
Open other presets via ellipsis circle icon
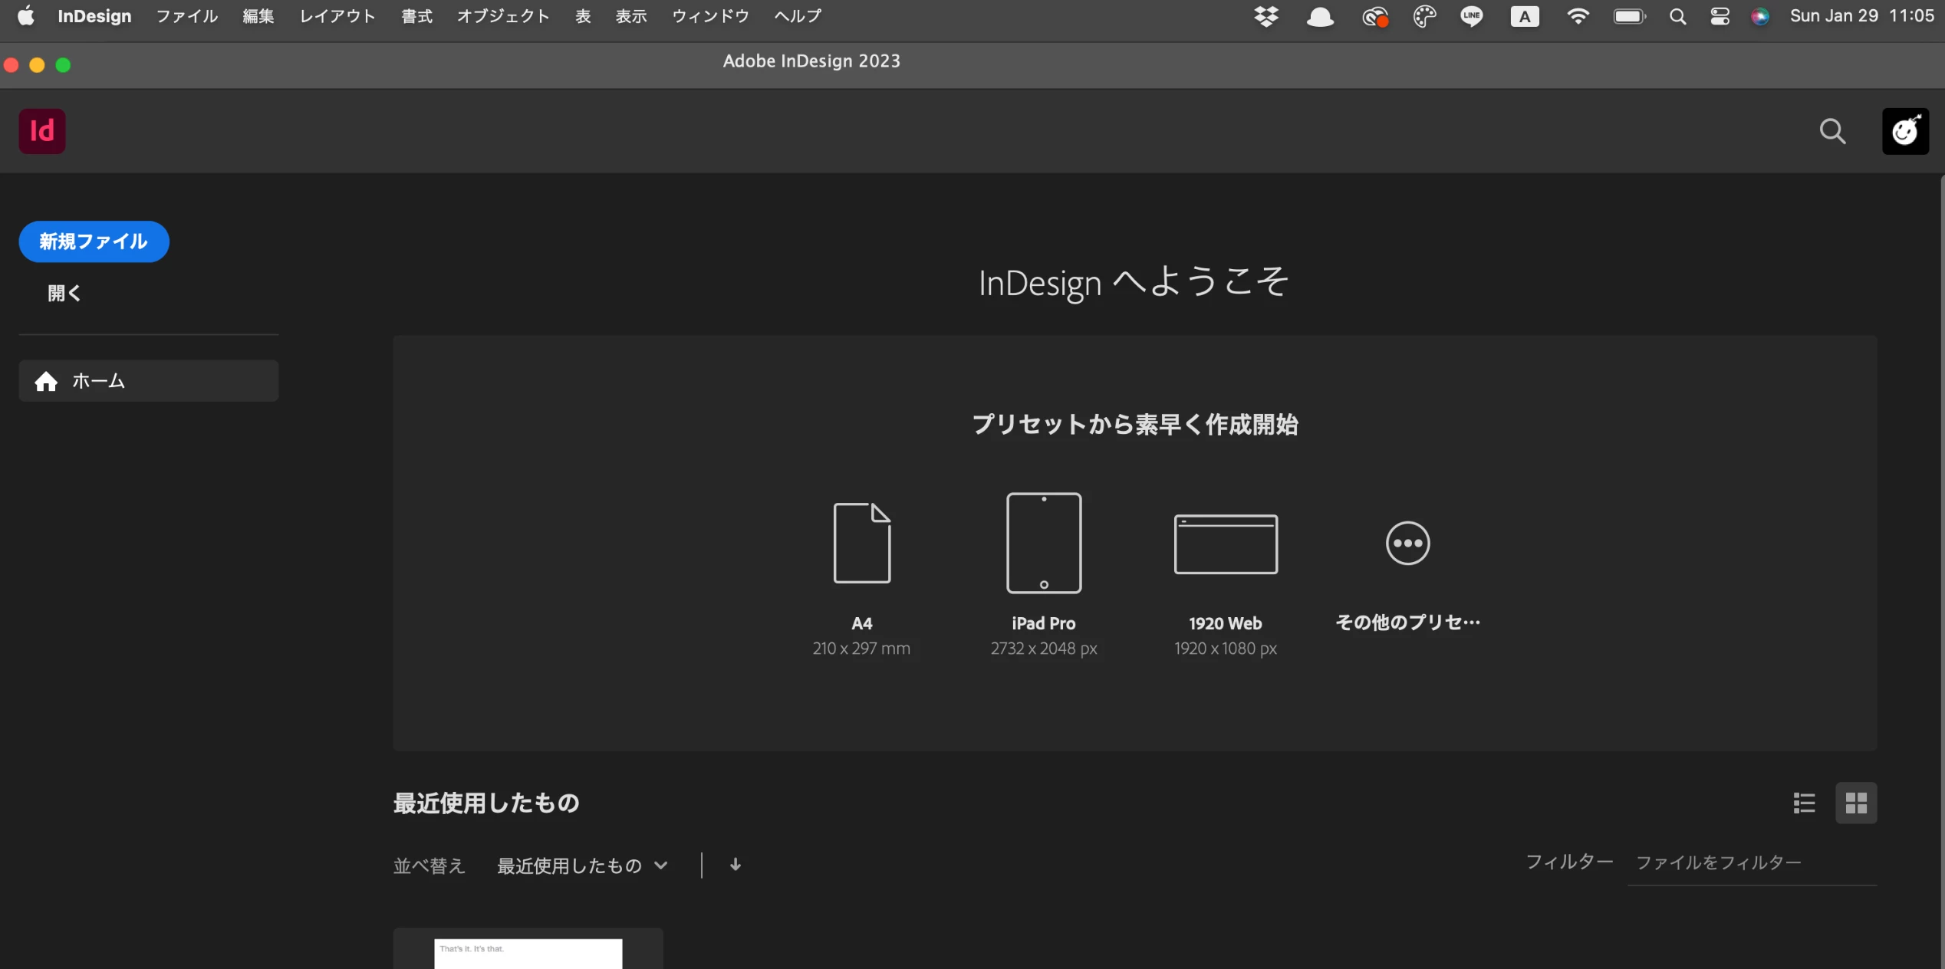pyautogui.click(x=1407, y=544)
